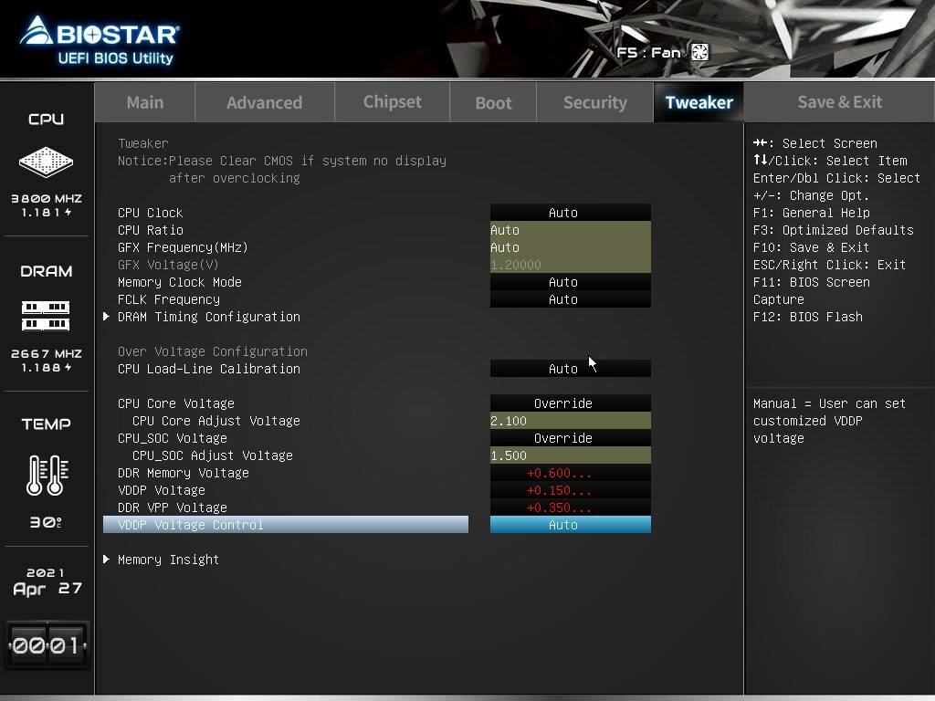Click the TEMP thermometer icon
Image resolution: width=935 pixels, height=701 pixels.
point(46,473)
